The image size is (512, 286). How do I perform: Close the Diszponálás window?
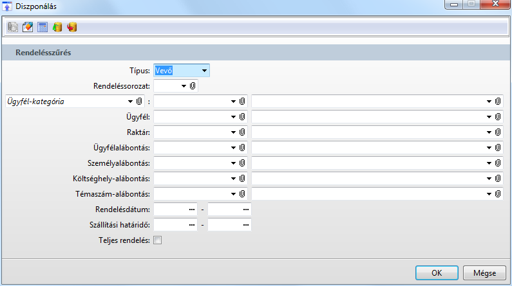pos(495,4)
